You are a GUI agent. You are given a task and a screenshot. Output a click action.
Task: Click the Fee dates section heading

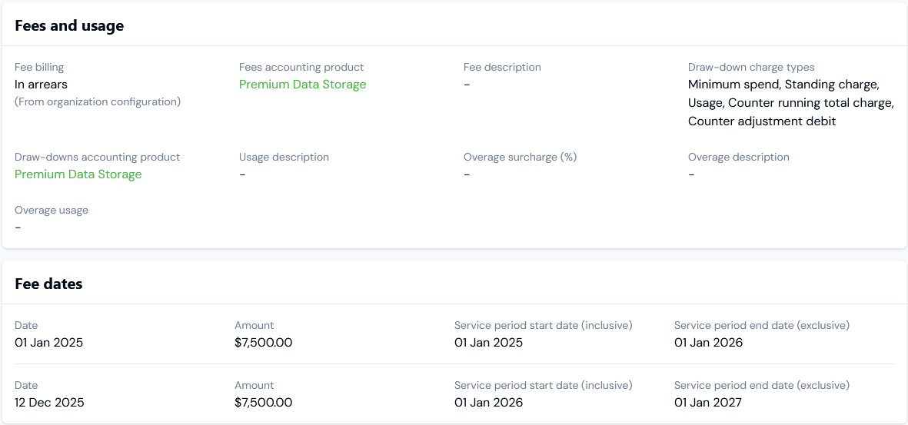48,284
